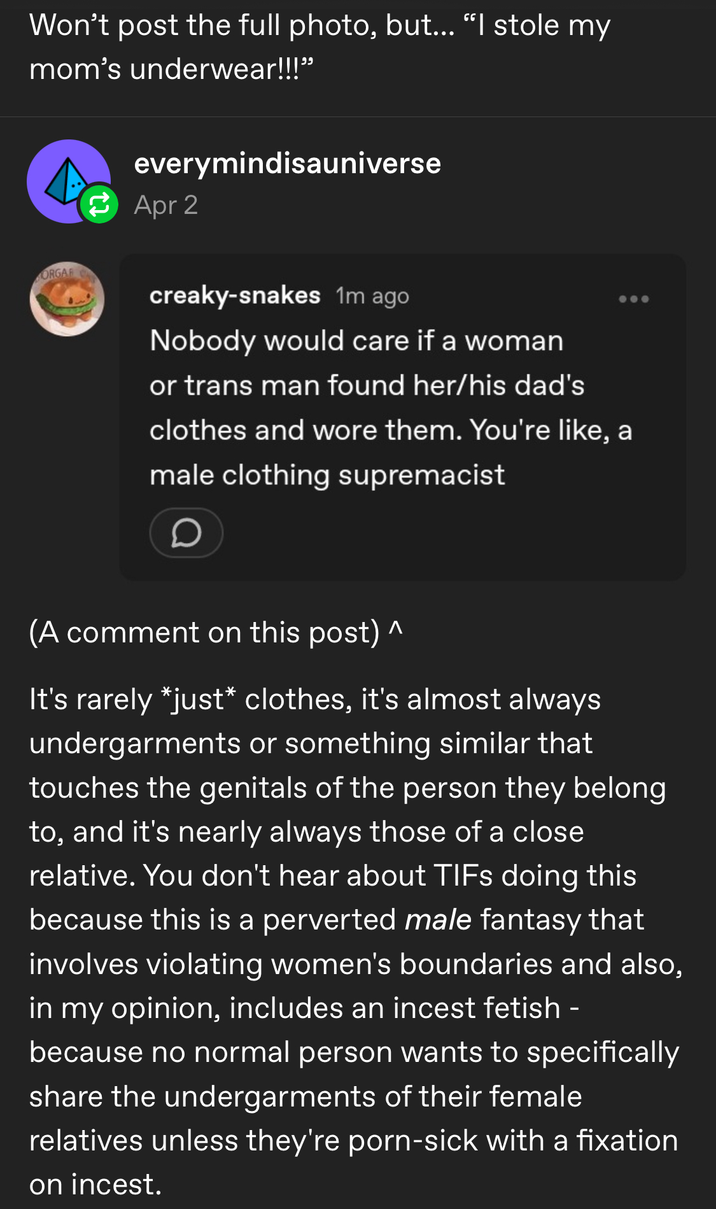716x1209 pixels.
Task: Tap the reply speech bubble button
Action: click(x=186, y=533)
